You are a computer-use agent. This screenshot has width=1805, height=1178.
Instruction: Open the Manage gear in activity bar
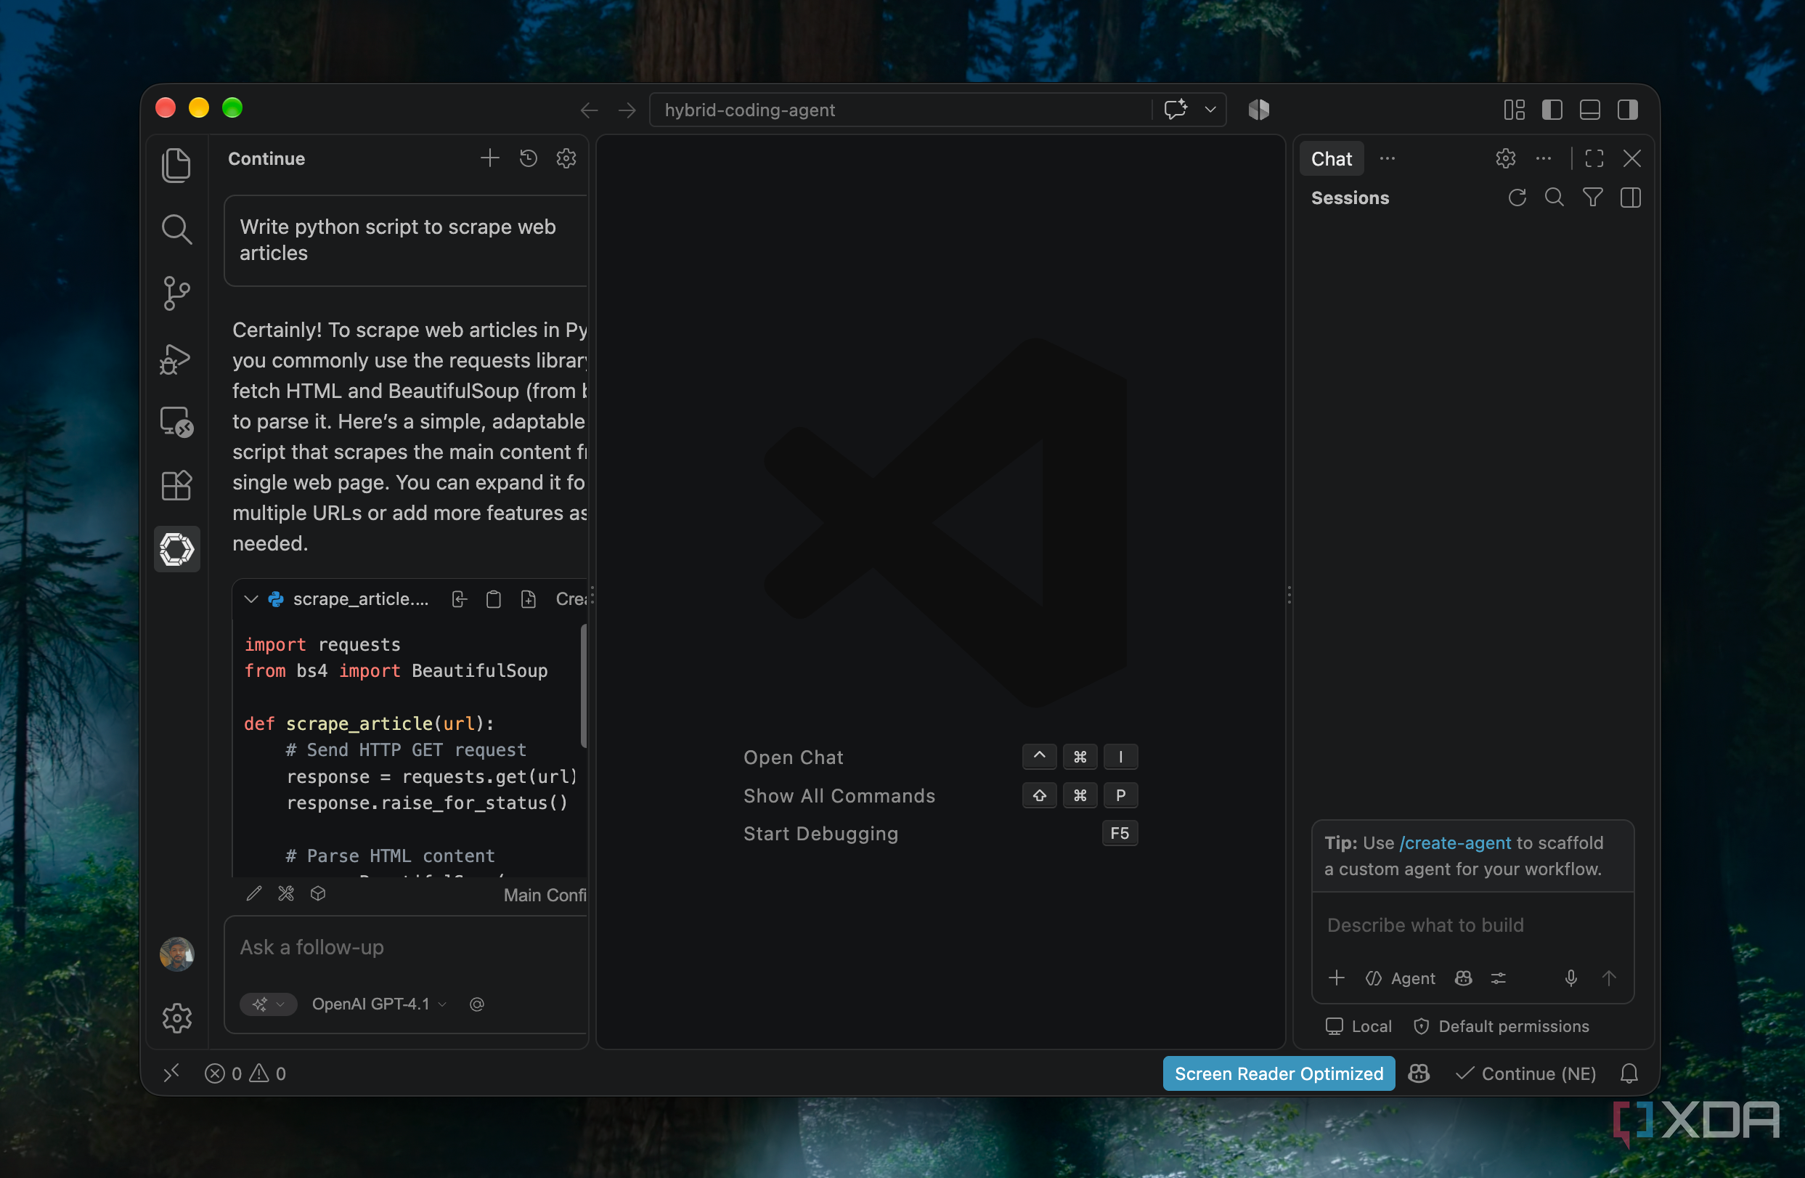(176, 1018)
